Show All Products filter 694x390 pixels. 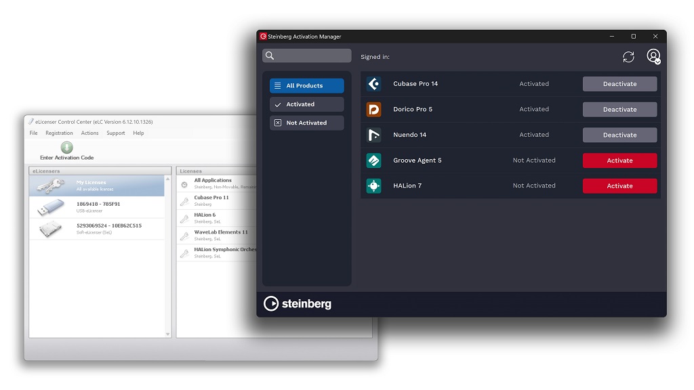(307, 86)
